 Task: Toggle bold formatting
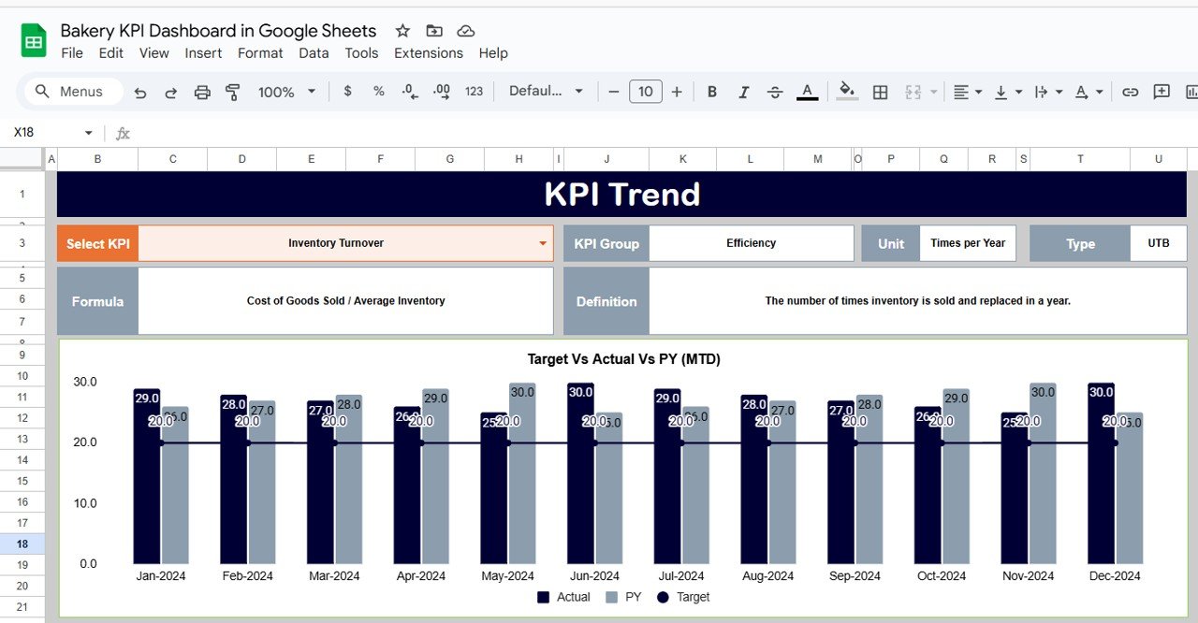(711, 92)
